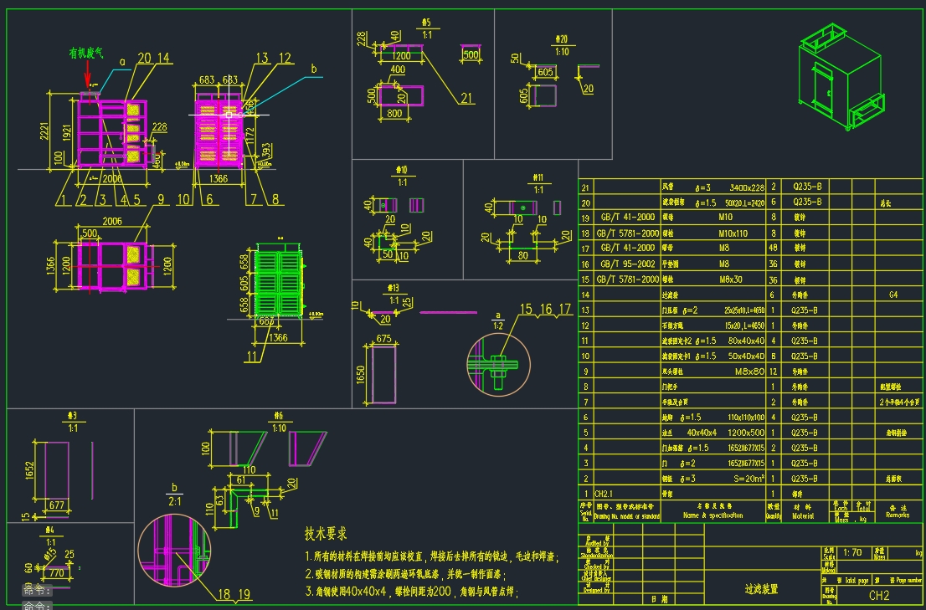
Task: Click the '393' dimension on side view
Action: coord(265,150)
